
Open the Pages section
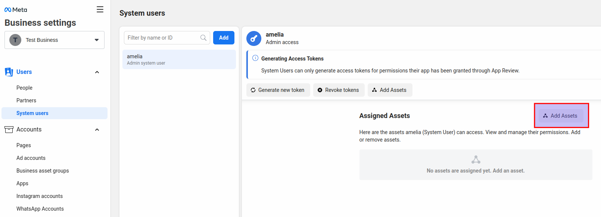click(24, 145)
